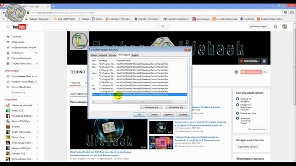Switch to the Общие tab in dialog
This screenshot has width=296, height=166.
94,55
